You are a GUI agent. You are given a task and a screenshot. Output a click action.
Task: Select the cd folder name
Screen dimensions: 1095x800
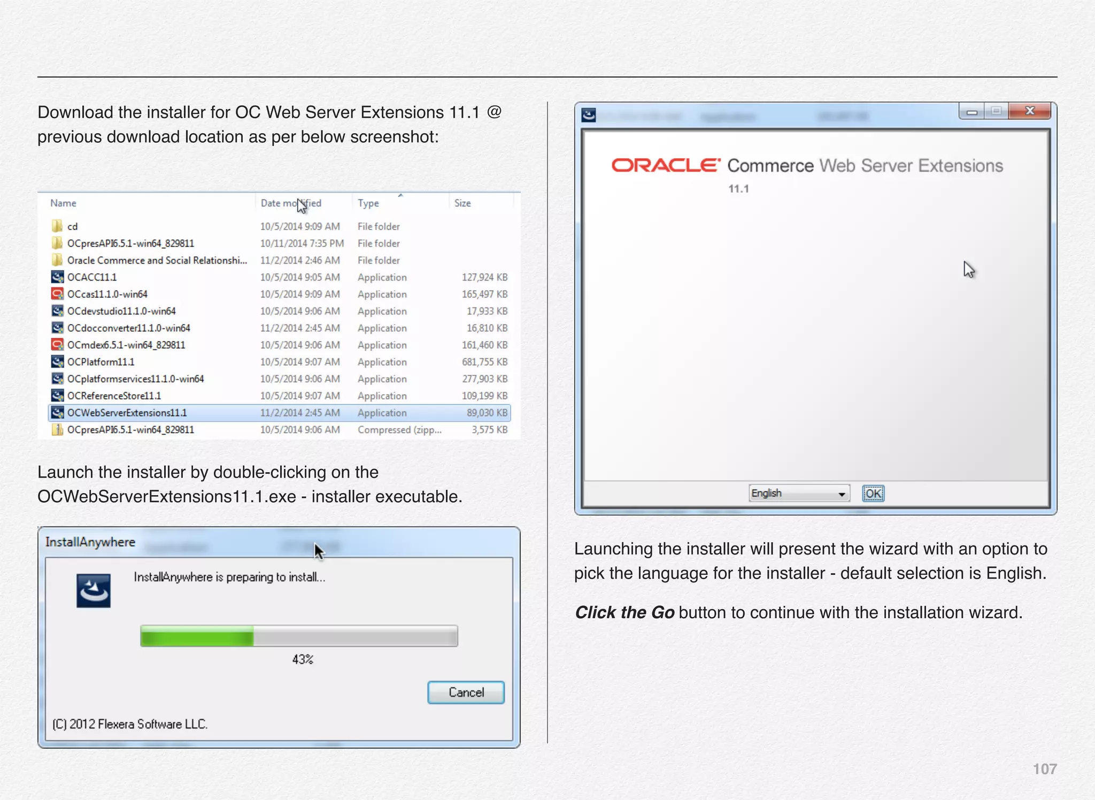tap(73, 226)
